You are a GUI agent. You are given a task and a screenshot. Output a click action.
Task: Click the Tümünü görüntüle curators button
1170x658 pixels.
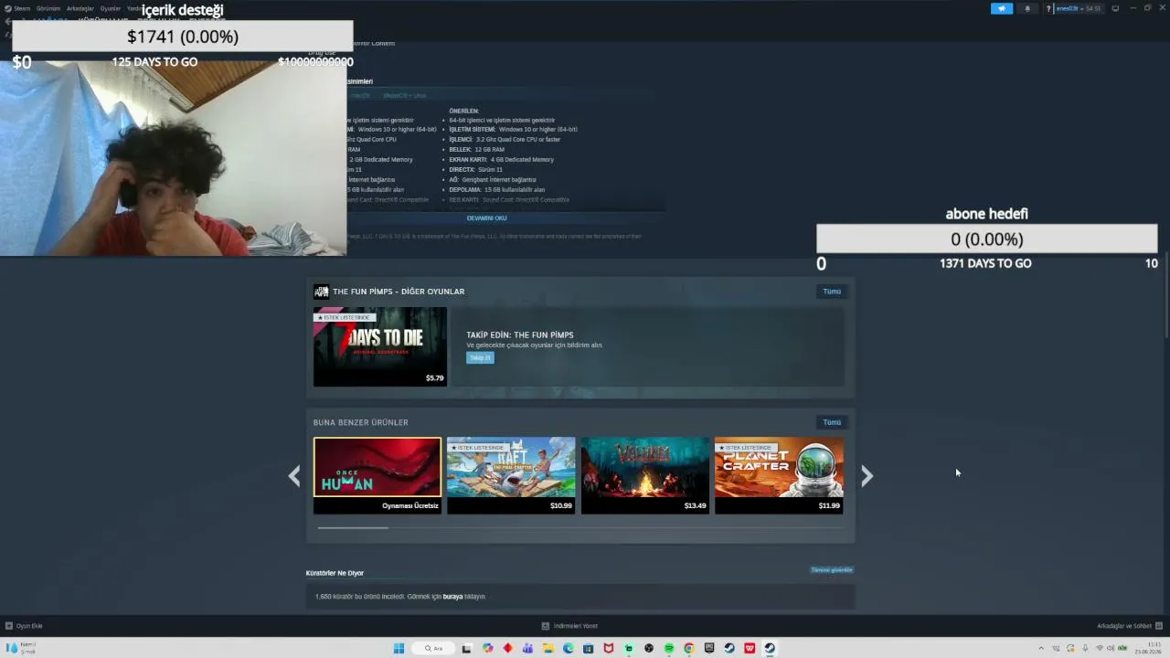pyautogui.click(x=832, y=570)
